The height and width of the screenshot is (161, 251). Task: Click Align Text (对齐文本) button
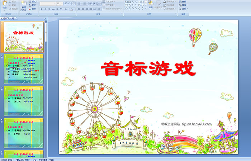tap(109, 5)
